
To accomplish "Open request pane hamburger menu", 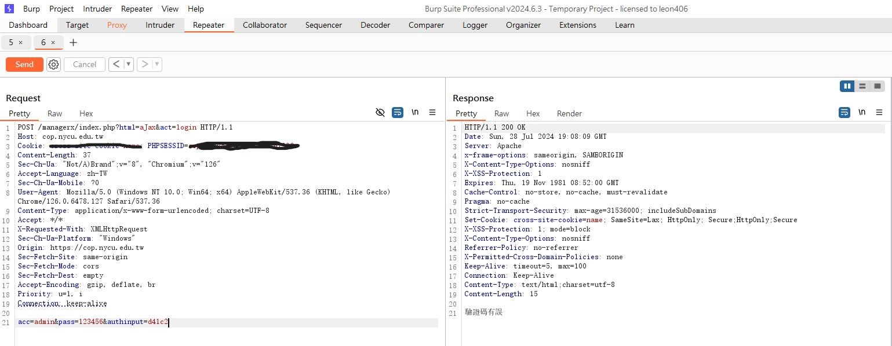I will coord(432,112).
